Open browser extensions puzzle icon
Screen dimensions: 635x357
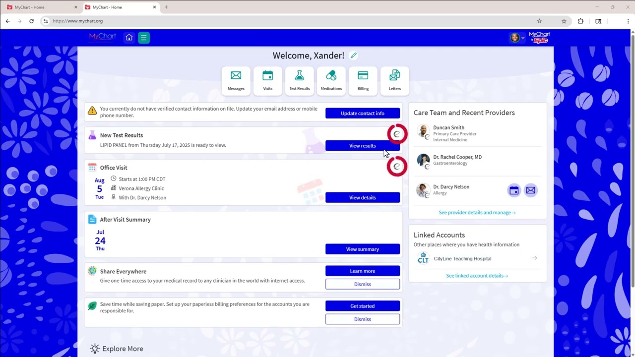pos(580,21)
